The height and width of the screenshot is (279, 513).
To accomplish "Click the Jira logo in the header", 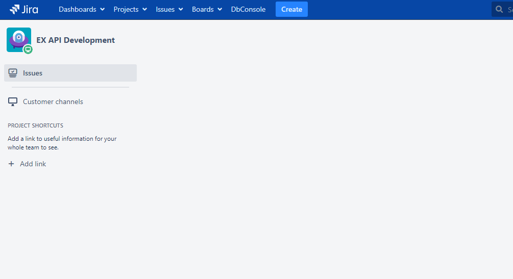I will (x=24, y=9).
